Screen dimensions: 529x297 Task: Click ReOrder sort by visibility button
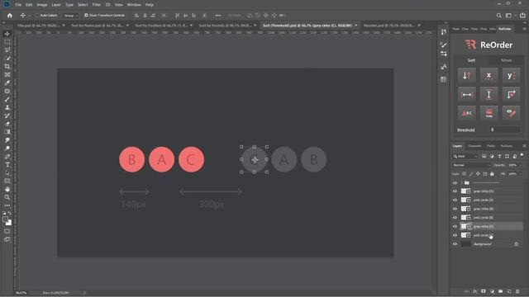[x=511, y=114]
